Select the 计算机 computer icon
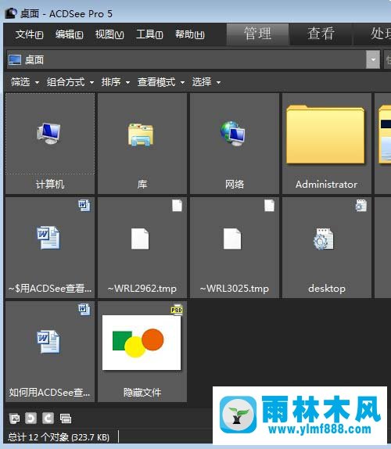The width and height of the screenshot is (391, 449). coord(48,134)
